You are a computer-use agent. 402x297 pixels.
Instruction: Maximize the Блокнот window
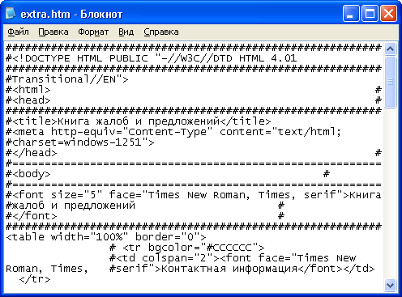pyautogui.click(x=370, y=13)
